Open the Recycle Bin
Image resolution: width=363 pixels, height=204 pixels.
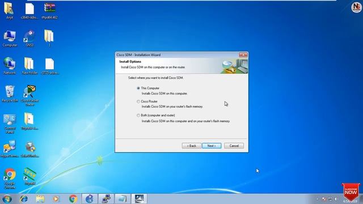(10, 93)
